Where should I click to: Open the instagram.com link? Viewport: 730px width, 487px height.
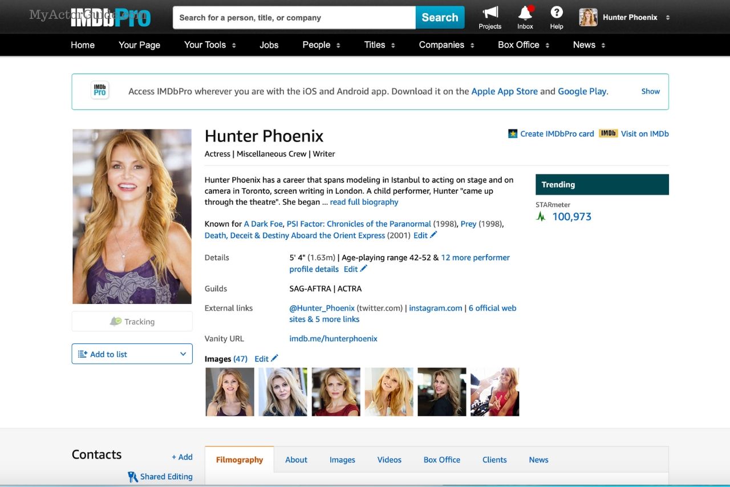click(436, 308)
